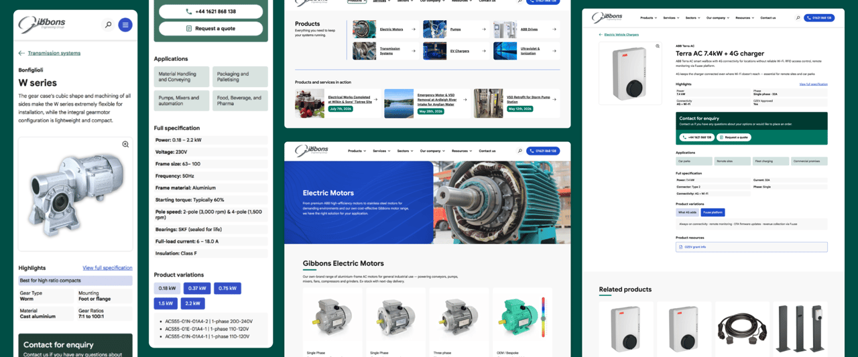Click Request a quote on the Terra AC page

tap(734, 137)
